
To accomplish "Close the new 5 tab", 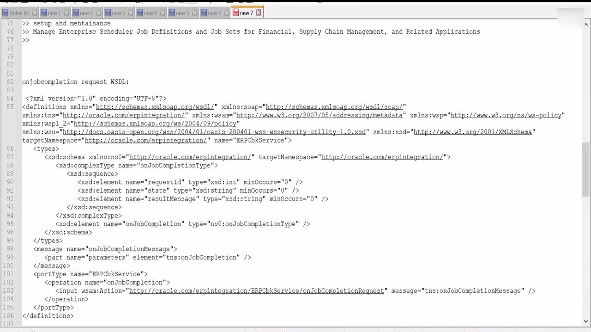I will pos(131,13).
